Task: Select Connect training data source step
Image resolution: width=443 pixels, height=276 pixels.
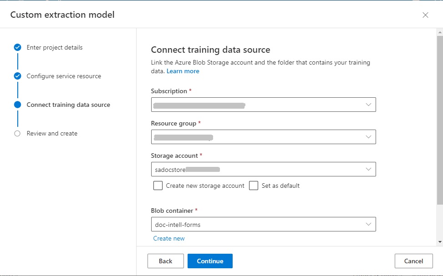Action: click(x=68, y=105)
